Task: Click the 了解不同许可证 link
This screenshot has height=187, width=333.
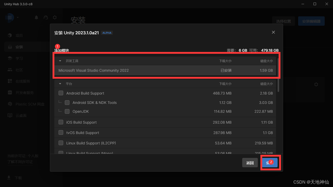Action: pos(20,162)
